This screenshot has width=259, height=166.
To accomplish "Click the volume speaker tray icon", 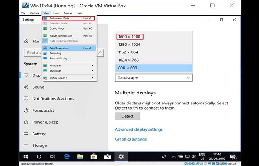I will (194, 157).
